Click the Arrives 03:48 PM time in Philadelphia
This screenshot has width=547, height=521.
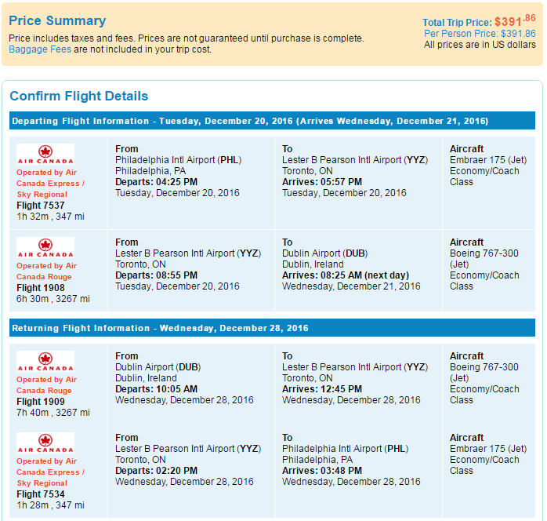(x=322, y=471)
